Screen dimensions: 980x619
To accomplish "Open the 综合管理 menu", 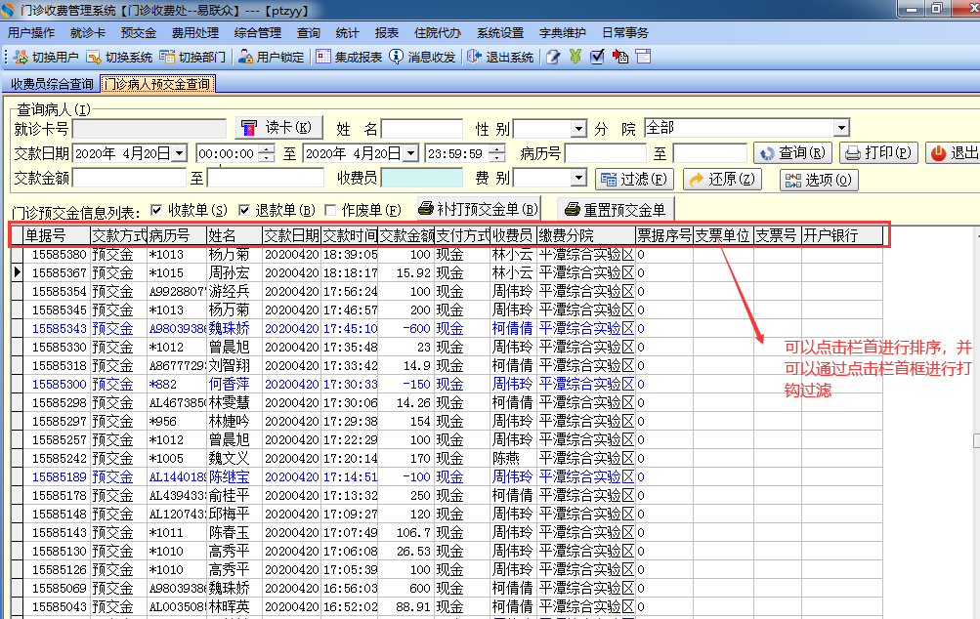I will click(258, 32).
